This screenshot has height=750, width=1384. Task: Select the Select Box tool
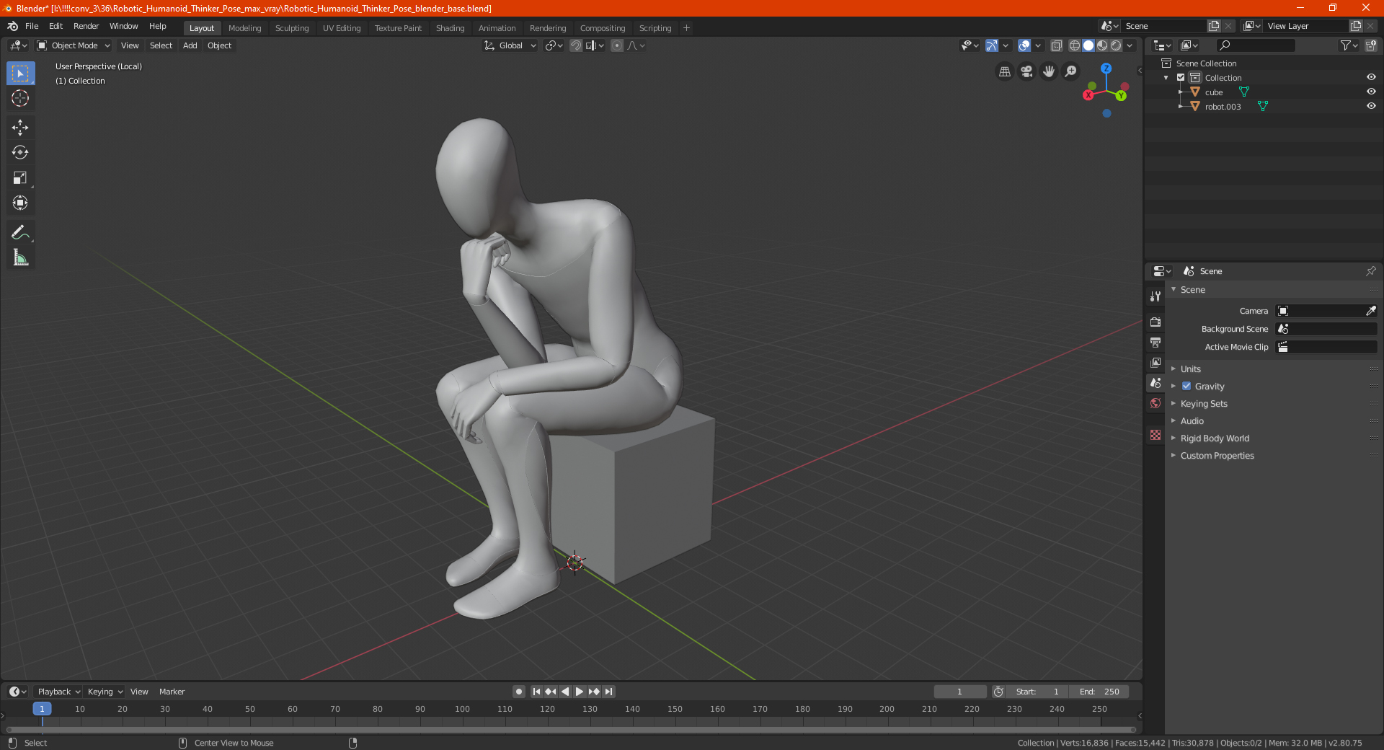tap(20, 73)
